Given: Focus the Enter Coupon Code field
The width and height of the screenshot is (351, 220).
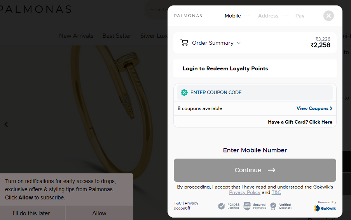Looking at the screenshot, I should (x=255, y=93).
